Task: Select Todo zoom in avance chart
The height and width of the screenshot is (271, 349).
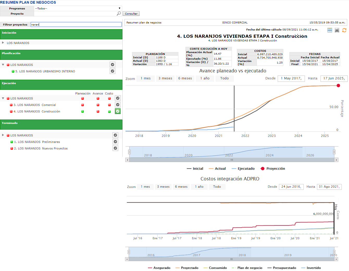Action: [x=225, y=78]
